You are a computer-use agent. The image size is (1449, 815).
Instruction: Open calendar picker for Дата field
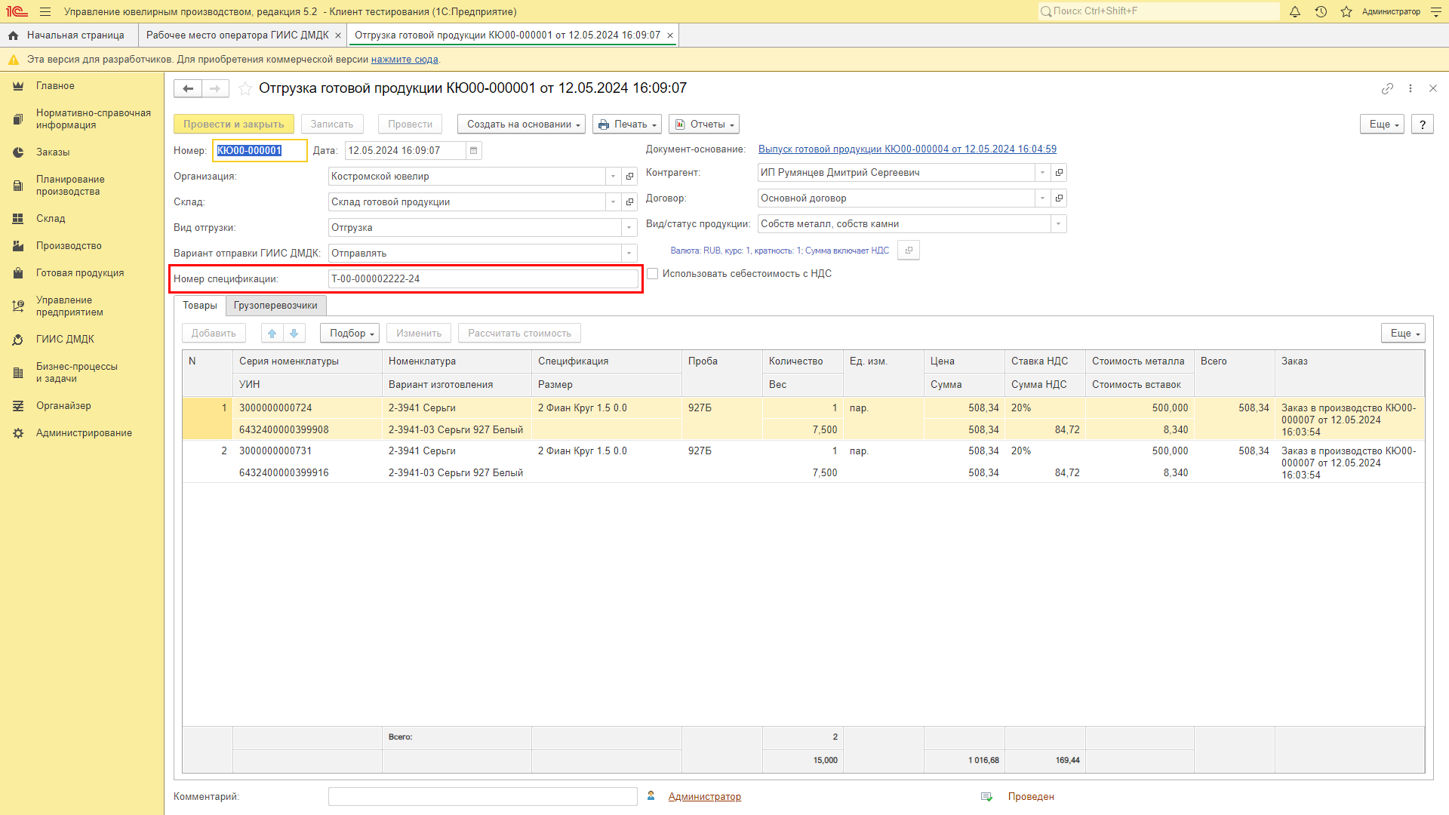473,150
